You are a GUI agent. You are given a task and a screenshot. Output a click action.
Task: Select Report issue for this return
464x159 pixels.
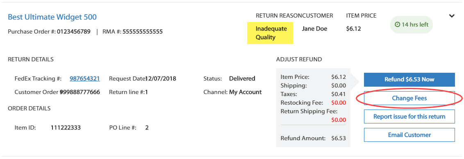(x=409, y=116)
